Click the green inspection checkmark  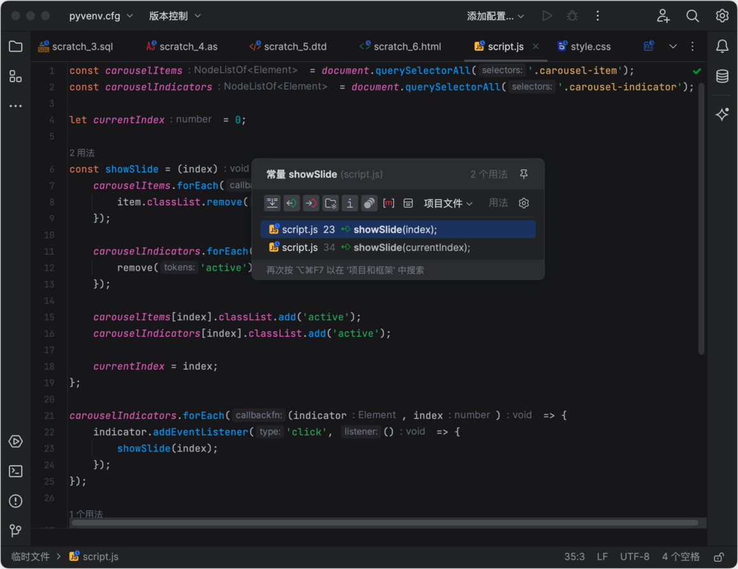click(697, 71)
